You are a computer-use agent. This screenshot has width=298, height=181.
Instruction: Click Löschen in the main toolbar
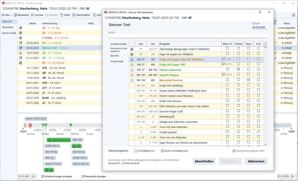(x=37, y=15)
